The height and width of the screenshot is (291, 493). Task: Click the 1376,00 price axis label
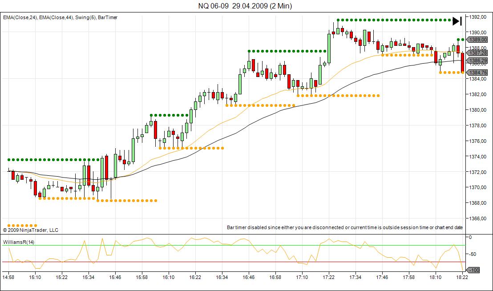pos(478,141)
